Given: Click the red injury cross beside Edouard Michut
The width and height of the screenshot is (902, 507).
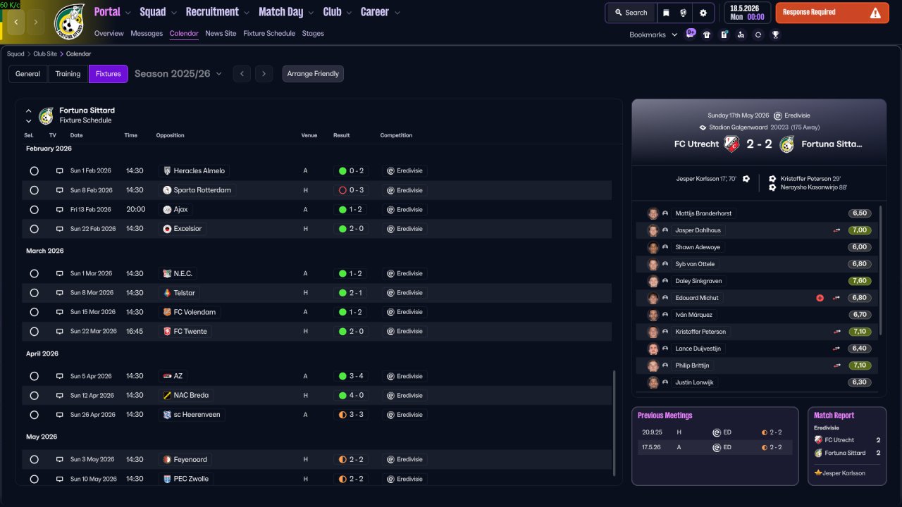Looking at the screenshot, I should click(x=820, y=298).
